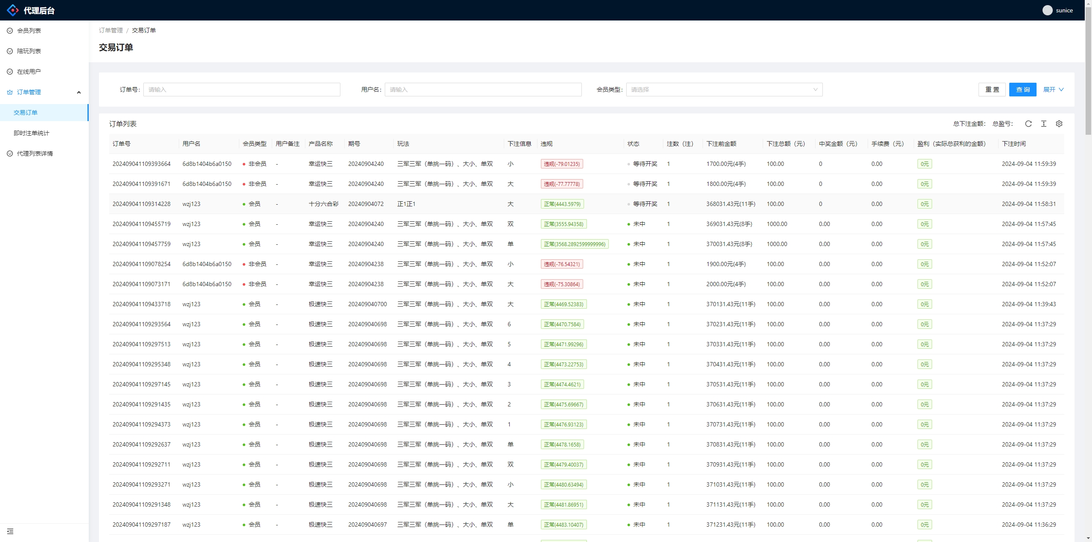
Task: Open column settings gear icon
Action: pyautogui.click(x=1059, y=124)
